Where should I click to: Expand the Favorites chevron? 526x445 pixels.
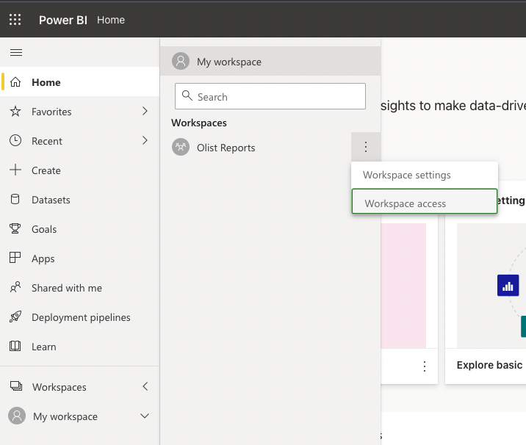coord(145,112)
